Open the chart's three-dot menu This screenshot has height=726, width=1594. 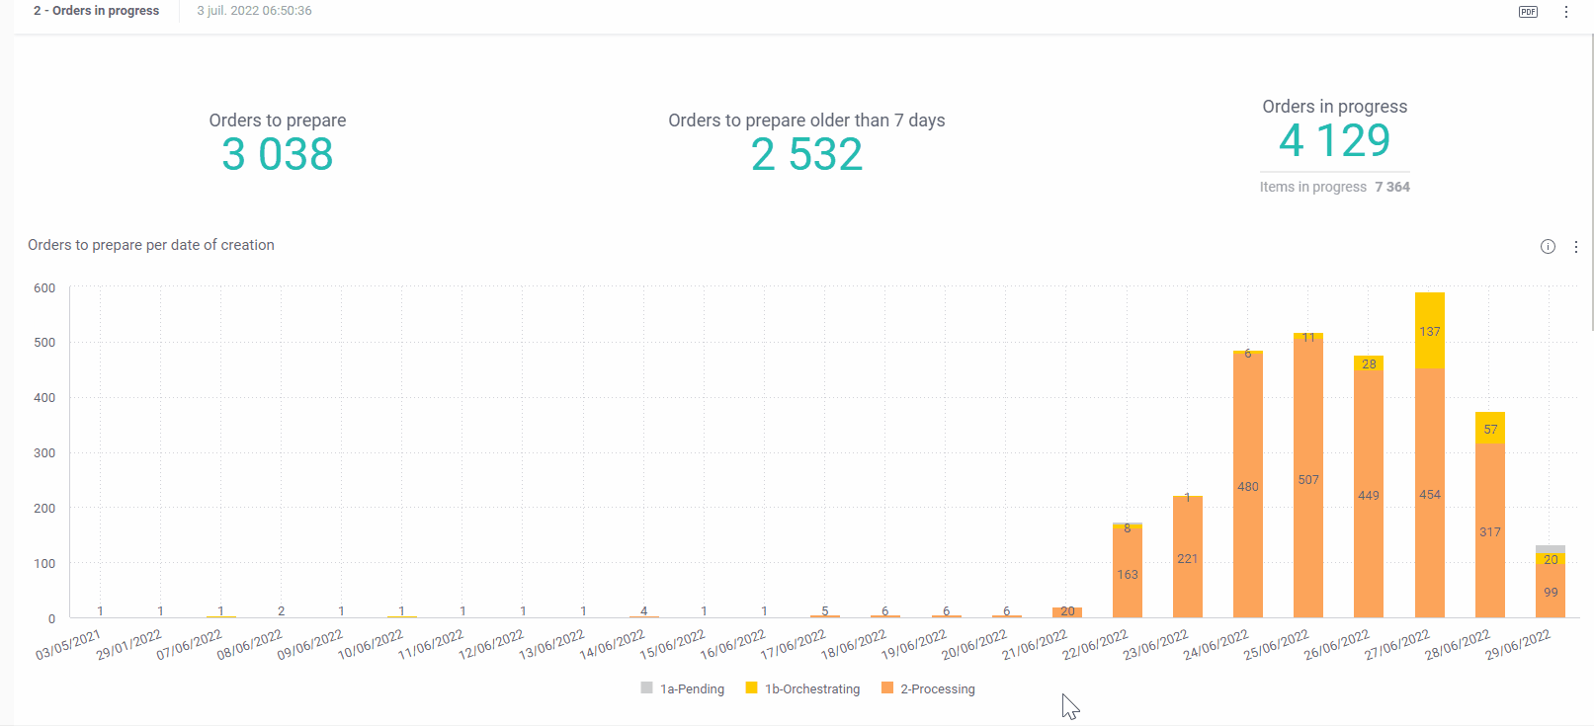(1576, 247)
